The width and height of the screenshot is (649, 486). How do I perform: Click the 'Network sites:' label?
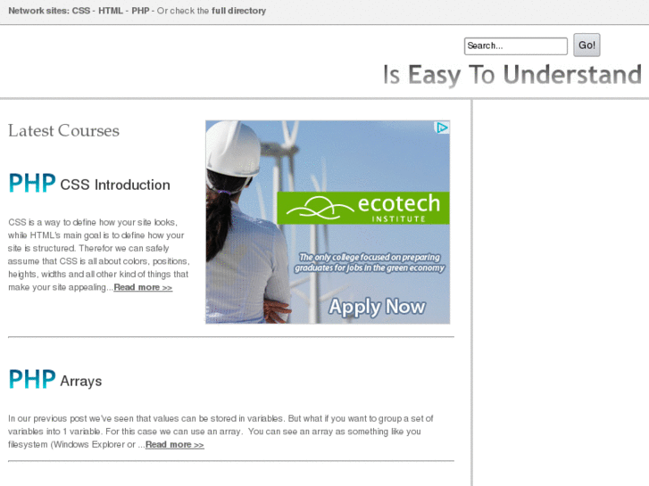click(39, 11)
